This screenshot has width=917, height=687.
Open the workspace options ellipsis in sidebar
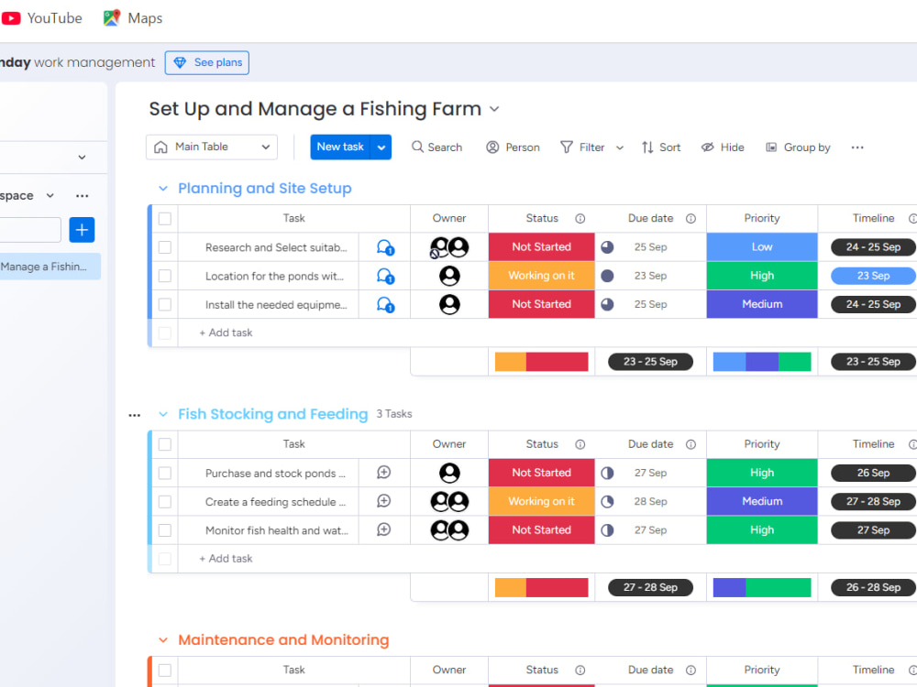click(82, 196)
